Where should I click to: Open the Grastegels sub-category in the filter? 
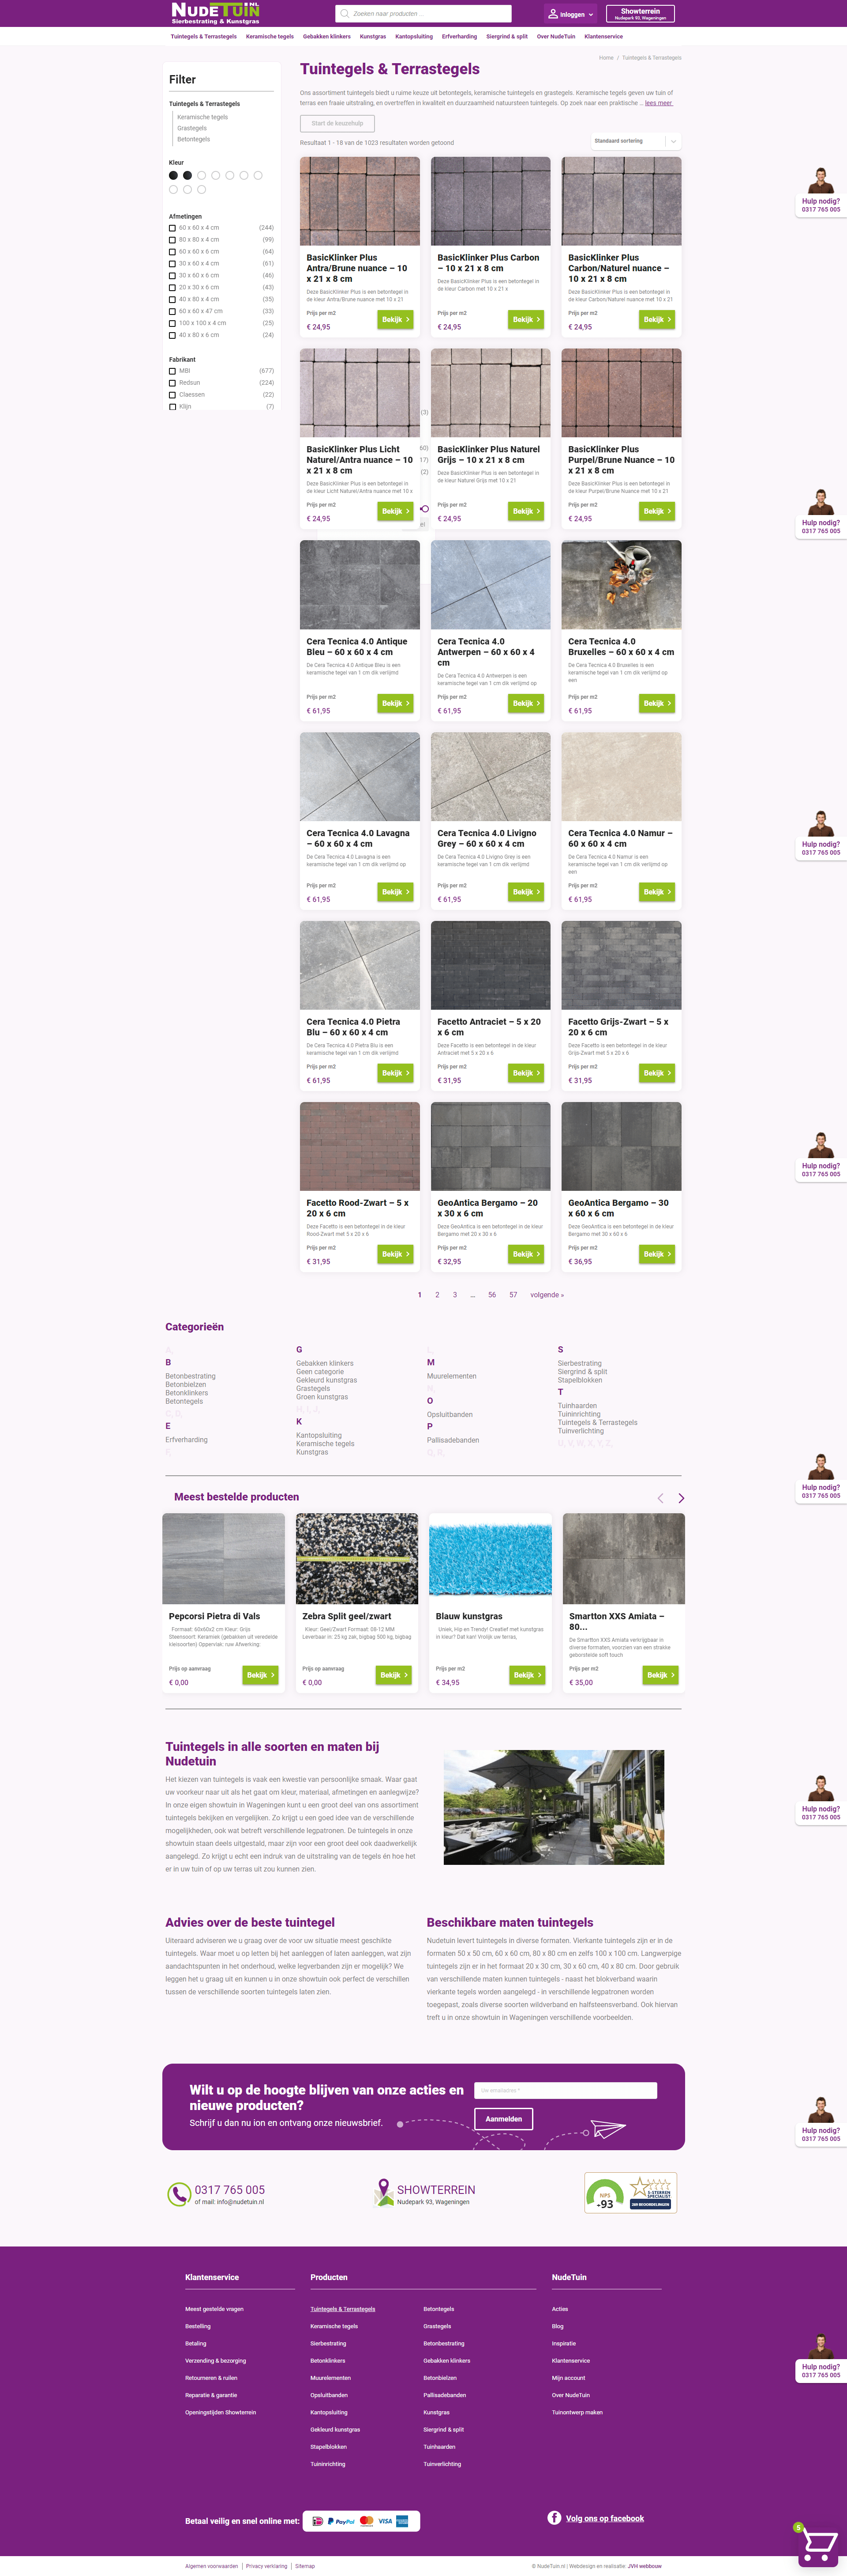tap(193, 128)
